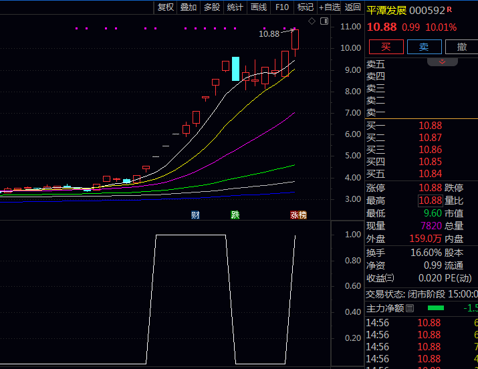Toggle the side panel icon beside the diamond
This screenshot has width=478, height=369.
pyautogui.click(x=324, y=21)
